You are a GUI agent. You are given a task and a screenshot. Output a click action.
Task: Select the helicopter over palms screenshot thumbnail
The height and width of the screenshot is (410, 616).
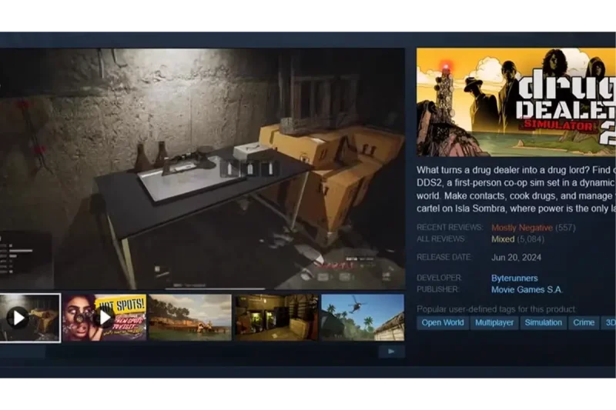[x=363, y=318]
